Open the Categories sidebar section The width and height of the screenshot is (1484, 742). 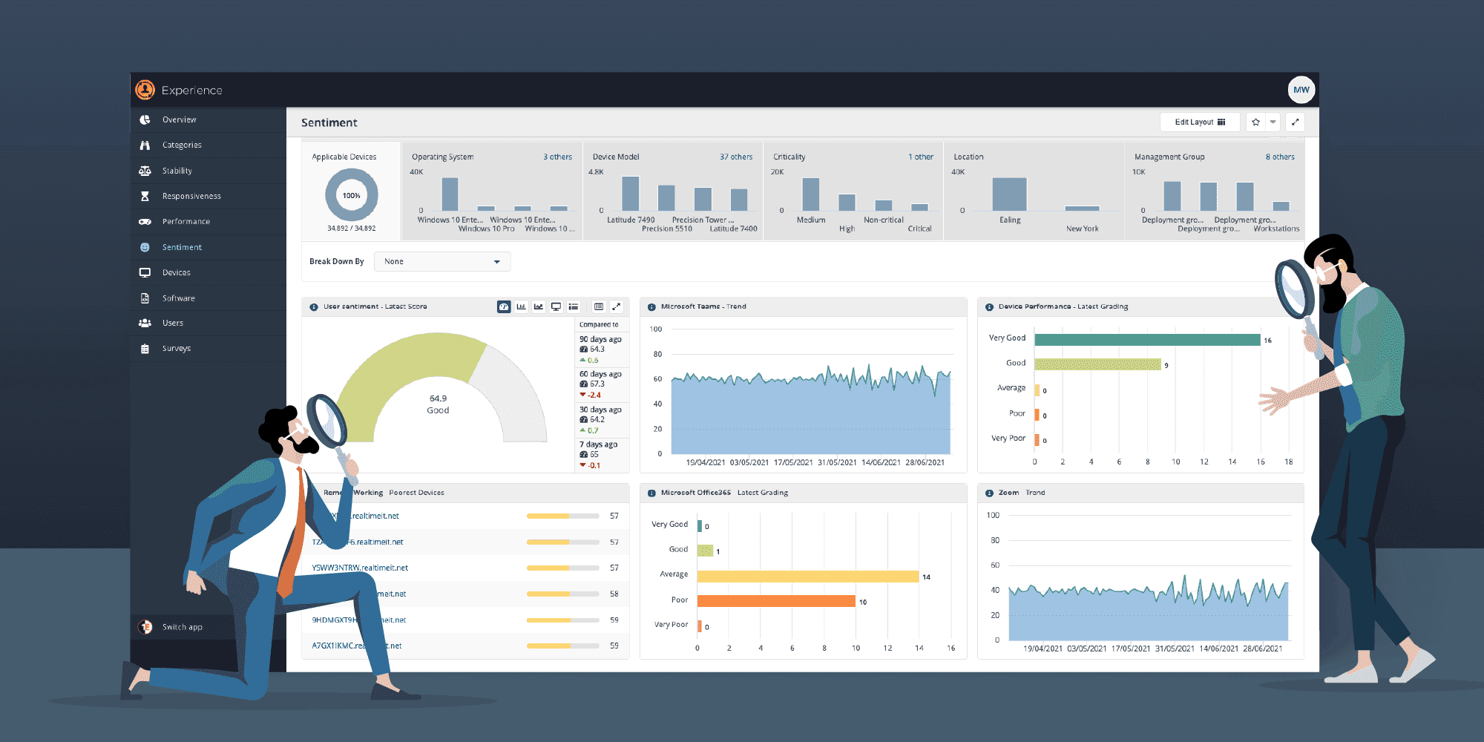(182, 145)
